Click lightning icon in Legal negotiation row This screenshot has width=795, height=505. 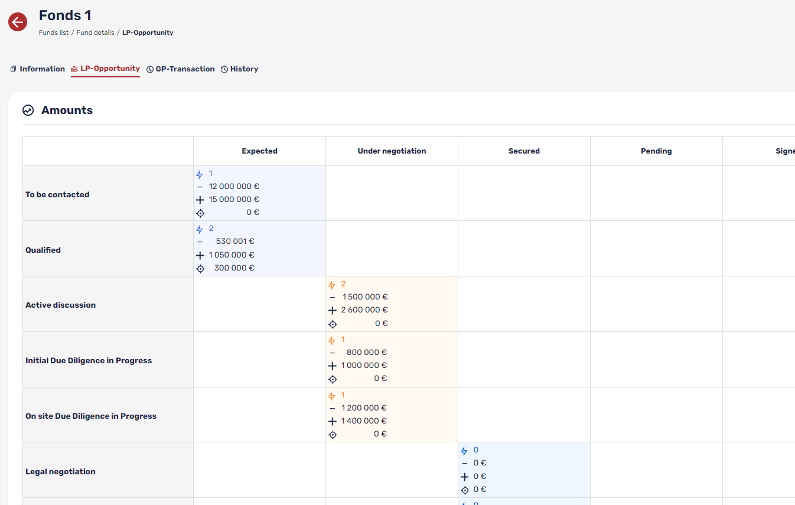pos(464,451)
